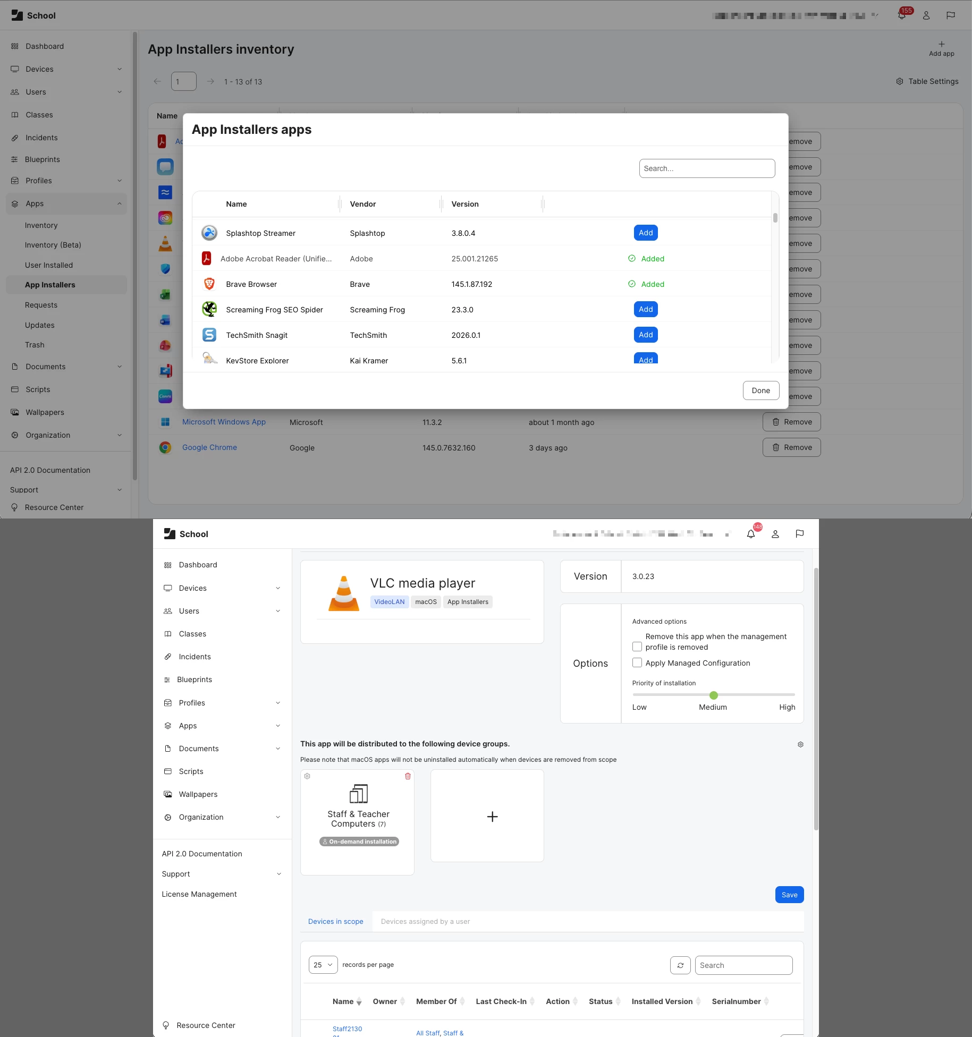Remove Google Chrome from inventory
This screenshot has width=972, height=1037.
coord(791,447)
